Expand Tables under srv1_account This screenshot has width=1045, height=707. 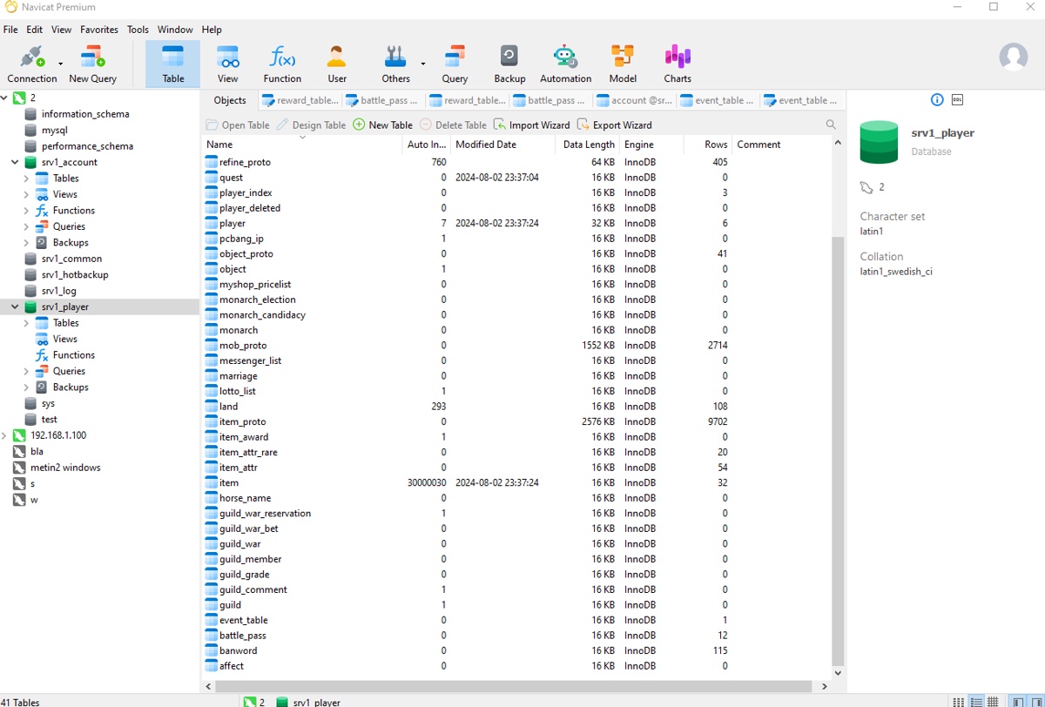point(26,178)
